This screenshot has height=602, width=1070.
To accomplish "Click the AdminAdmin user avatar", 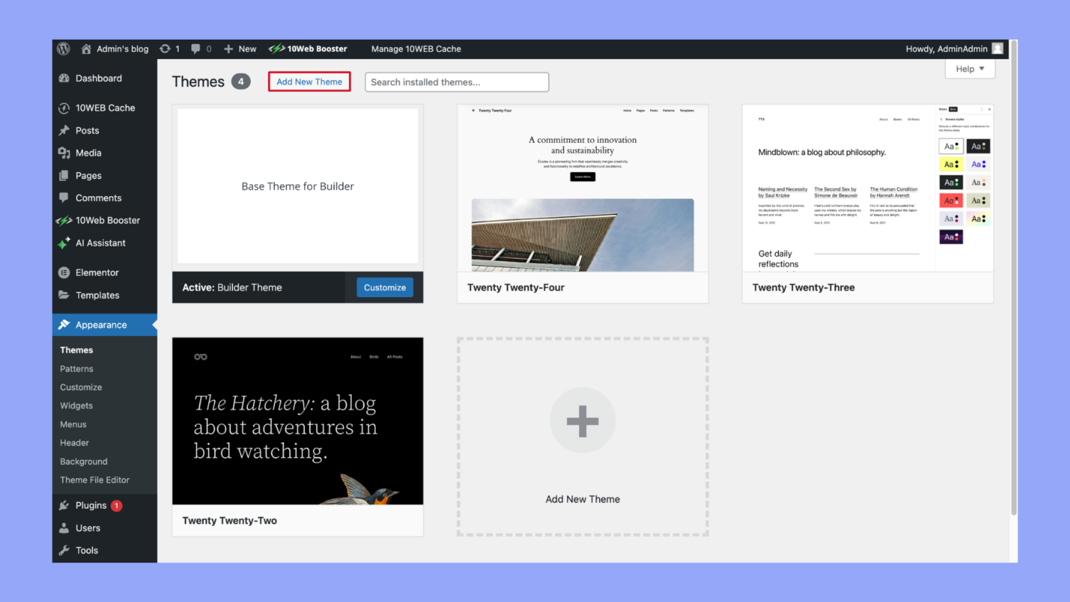I will (x=997, y=49).
